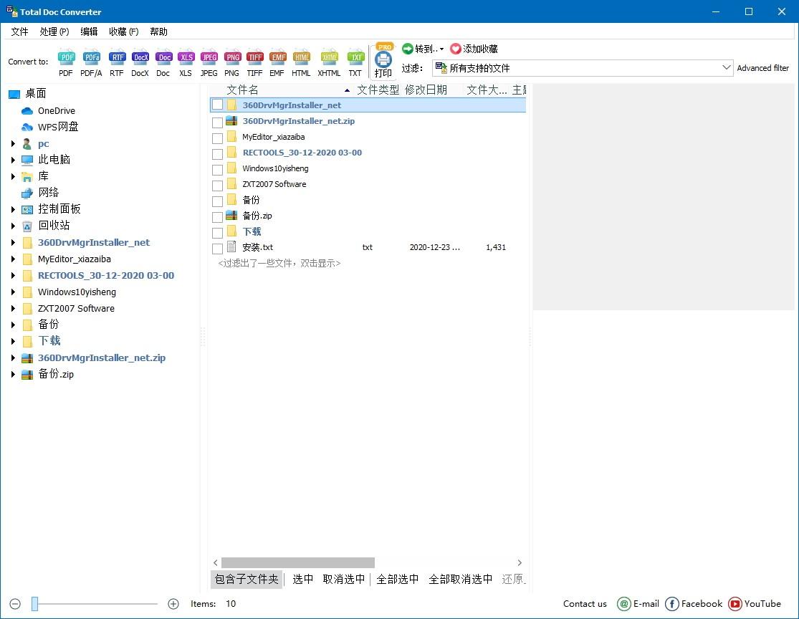Image resolution: width=799 pixels, height=619 pixels.
Task: Check the 安装.txt file checkbox
Action: (x=218, y=249)
